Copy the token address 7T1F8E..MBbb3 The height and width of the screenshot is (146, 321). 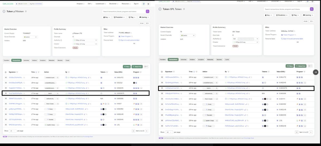point(131,33)
